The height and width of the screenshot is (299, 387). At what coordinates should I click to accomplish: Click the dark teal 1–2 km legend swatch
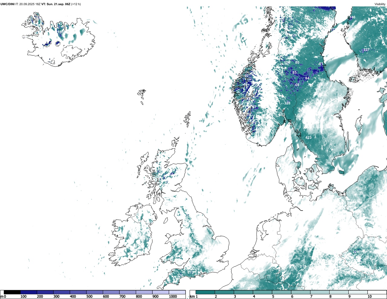(x=205, y=292)
